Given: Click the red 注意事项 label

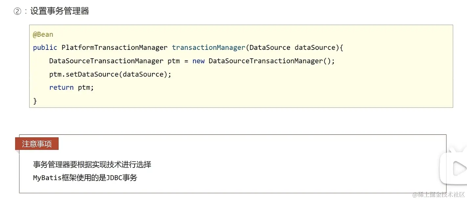Looking at the screenshot, I should 37,144.
